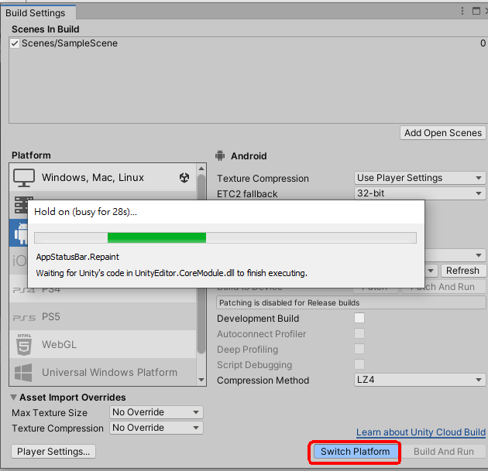Screen dimensions: 488x471
Task: Click the Waiting for Unity's code message
Action: coord(171,273)
